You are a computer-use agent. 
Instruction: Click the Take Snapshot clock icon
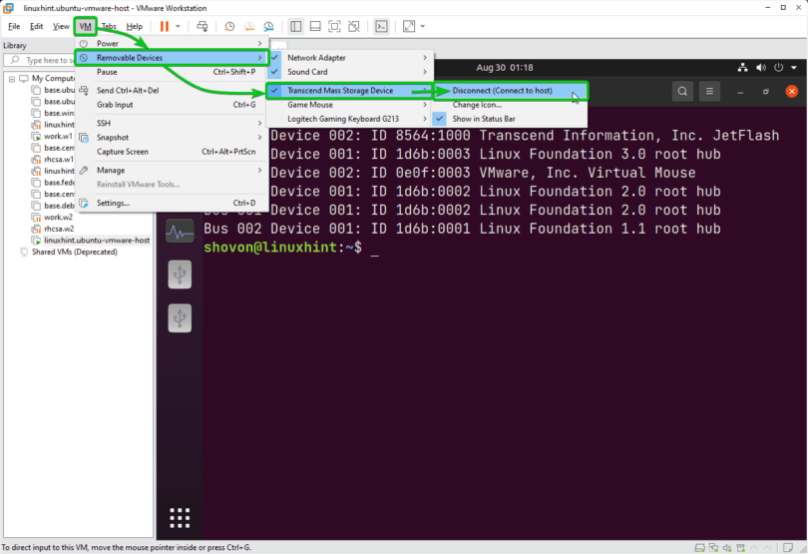tap(229, 26)
